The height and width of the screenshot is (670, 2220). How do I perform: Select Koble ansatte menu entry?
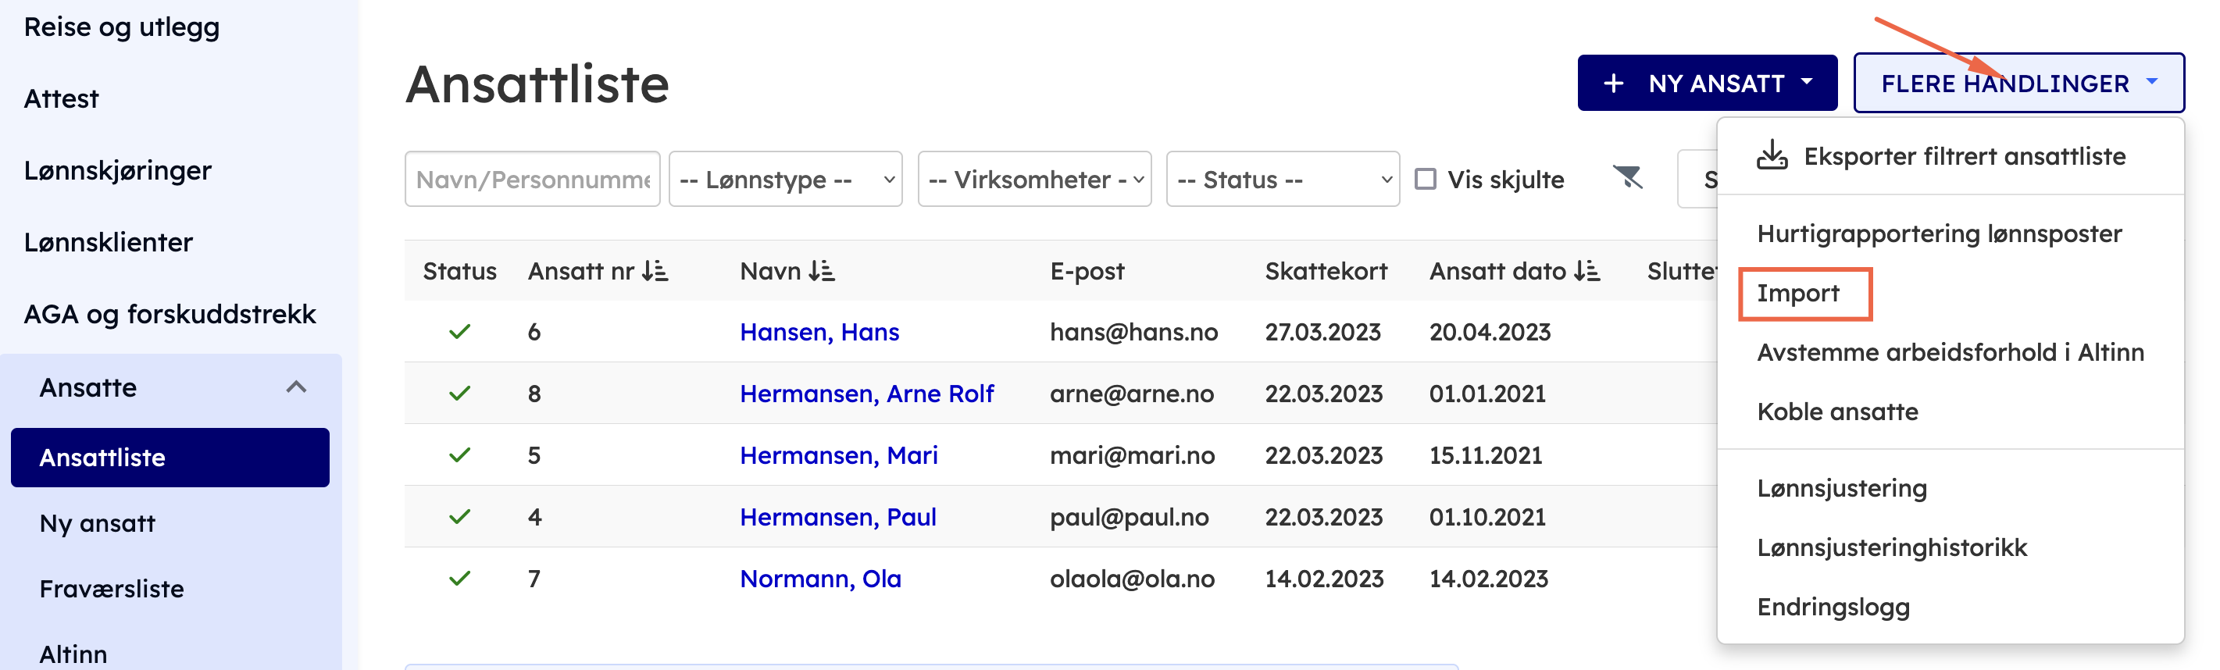click(1837, 412)
